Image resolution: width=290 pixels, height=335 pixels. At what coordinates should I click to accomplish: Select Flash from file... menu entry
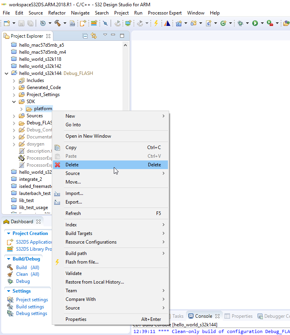pyautogui.click(x=111, y=262)
